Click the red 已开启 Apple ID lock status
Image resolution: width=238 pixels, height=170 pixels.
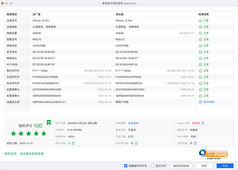click(196, 123)
